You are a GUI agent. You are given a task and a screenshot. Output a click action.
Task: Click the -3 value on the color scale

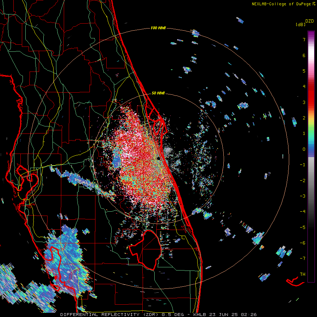pyautogui.click(x=303, y=196)
